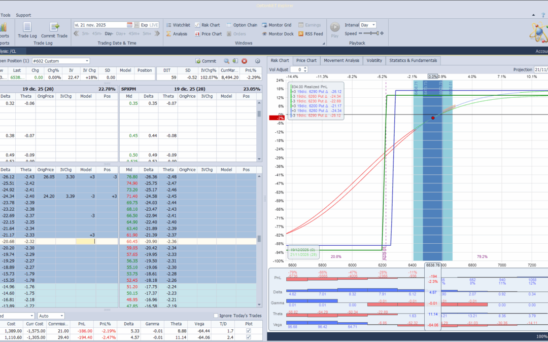Viewport: 548px width, 342px height.
Task: Click the magnifier icon next to Commit
Action: pyautogui.click(x=226, y=61)
